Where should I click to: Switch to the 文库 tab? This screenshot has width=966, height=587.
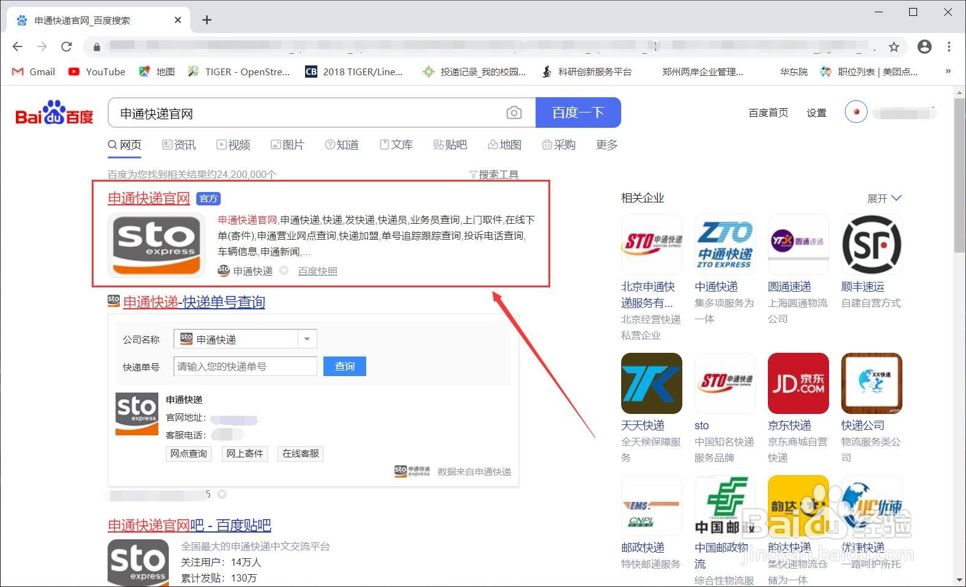[x=396, y=145]
